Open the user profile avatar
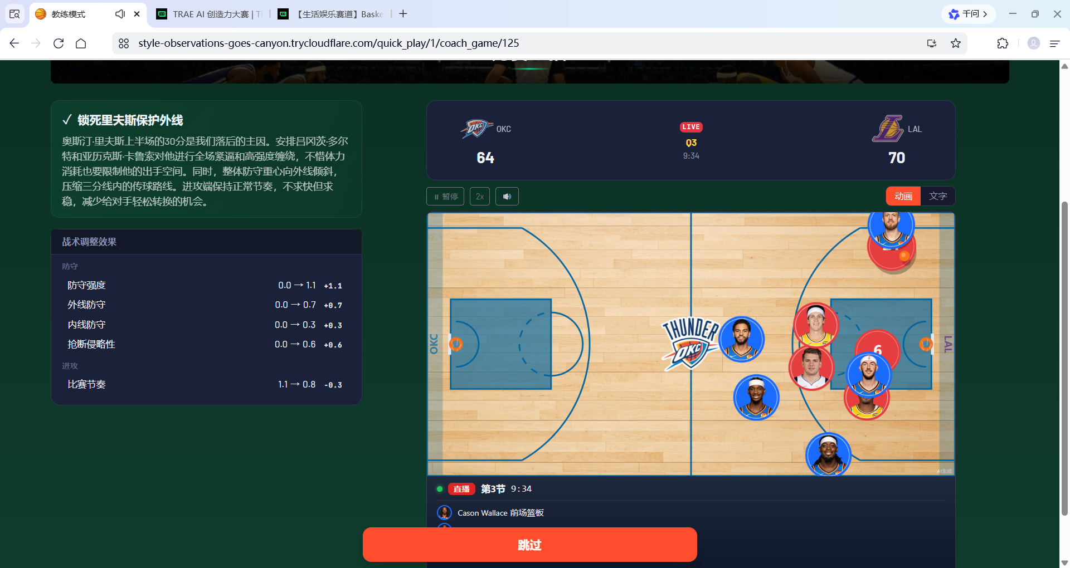This screenshot has height=568, width=1070. click(1034, 43)
